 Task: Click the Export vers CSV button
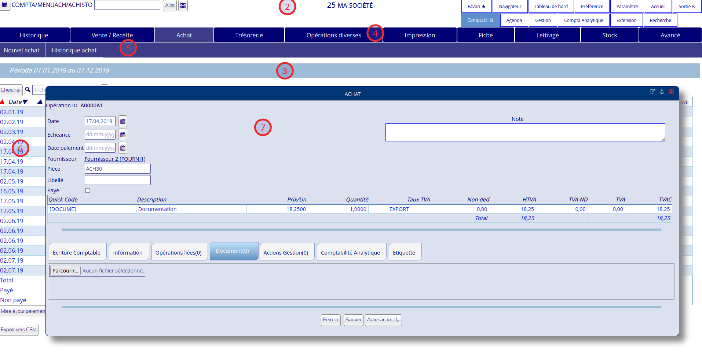[19, 330]
